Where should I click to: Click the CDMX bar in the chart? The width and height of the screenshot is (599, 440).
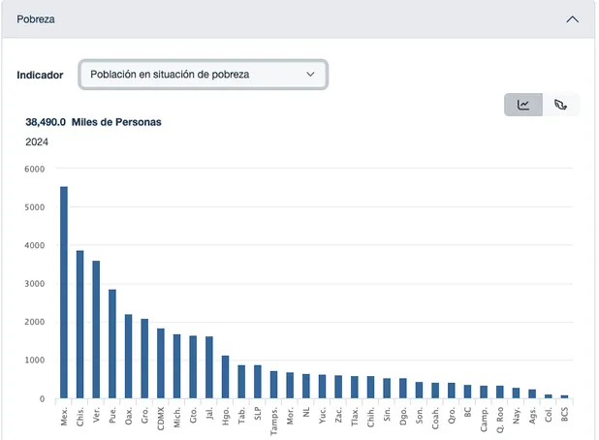click(161, 363)
